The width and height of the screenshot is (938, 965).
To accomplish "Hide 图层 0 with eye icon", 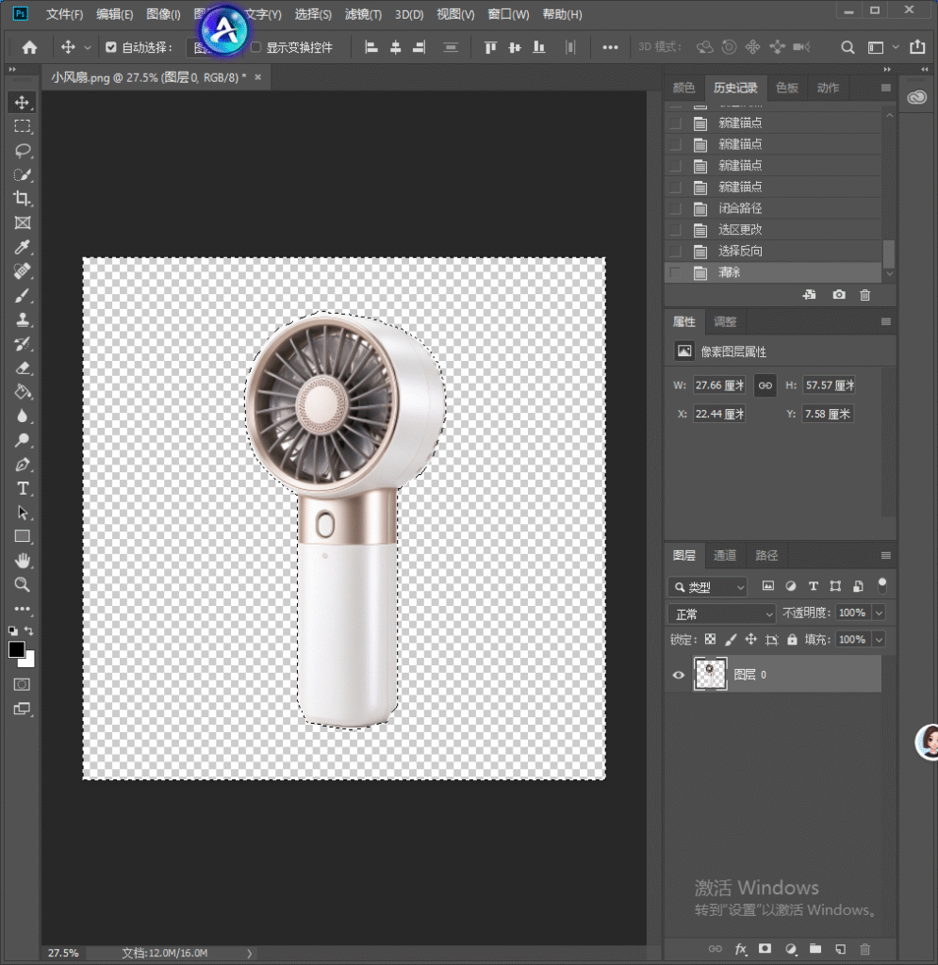I will tap(678, 675).
